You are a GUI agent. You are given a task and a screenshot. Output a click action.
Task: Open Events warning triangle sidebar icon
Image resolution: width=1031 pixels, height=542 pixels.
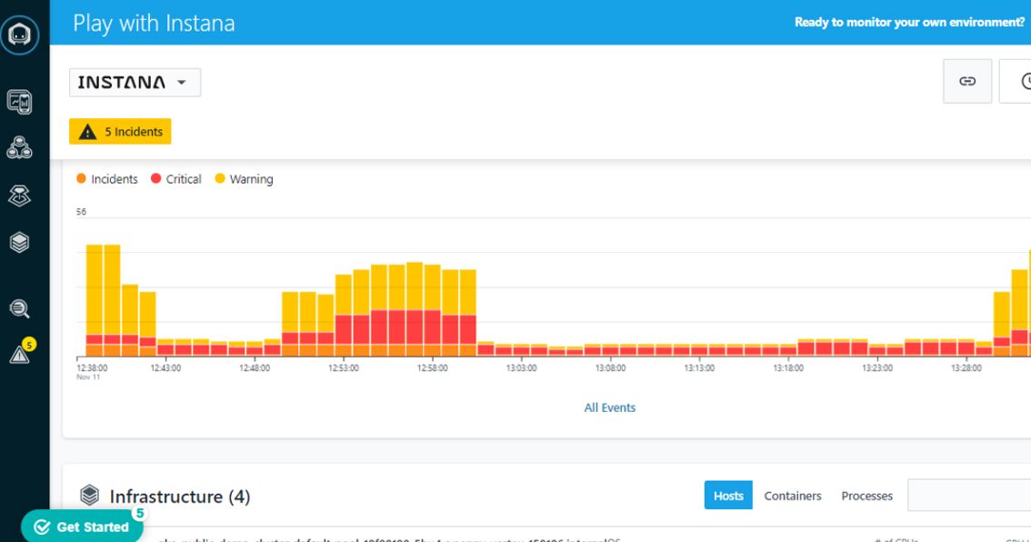tap(19, 356)
